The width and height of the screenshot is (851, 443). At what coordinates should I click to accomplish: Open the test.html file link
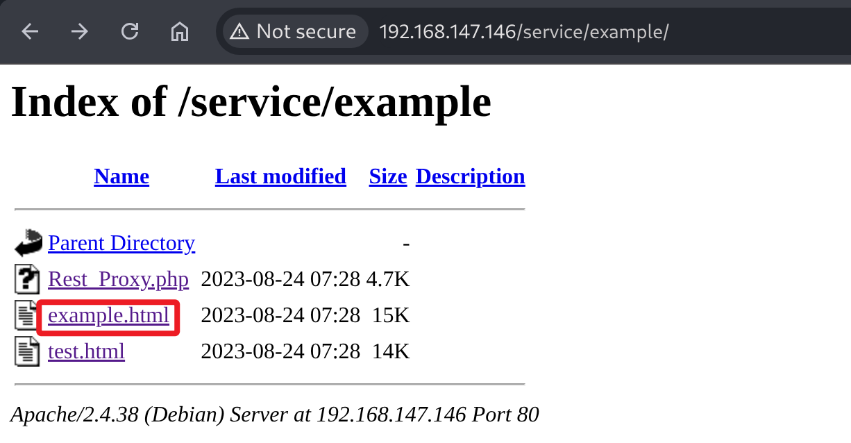coord(86,351)
